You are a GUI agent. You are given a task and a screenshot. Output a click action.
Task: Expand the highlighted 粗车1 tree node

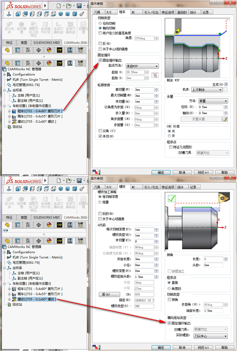pyautogui.click(x=9, y=111)
